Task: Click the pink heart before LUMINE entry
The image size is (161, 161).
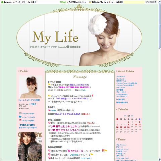Action: 49,155
